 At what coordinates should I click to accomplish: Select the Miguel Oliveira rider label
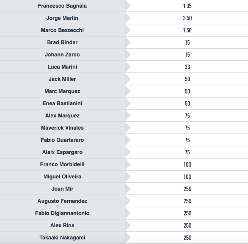[62, 177]
